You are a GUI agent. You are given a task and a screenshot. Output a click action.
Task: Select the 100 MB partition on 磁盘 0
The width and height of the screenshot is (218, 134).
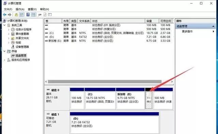(x=77, y=99)
